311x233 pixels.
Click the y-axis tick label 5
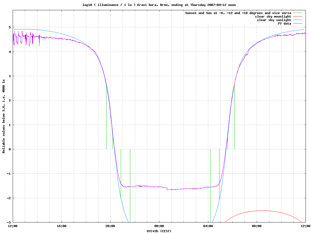click(x=10, y=27)
